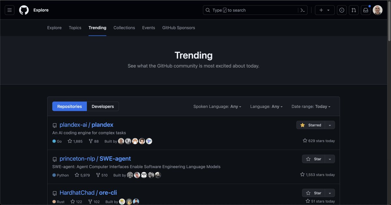391x205 pixels.
Task: Open the Issues icon in header
Action: pyautogui.click(x=342, y=10)
